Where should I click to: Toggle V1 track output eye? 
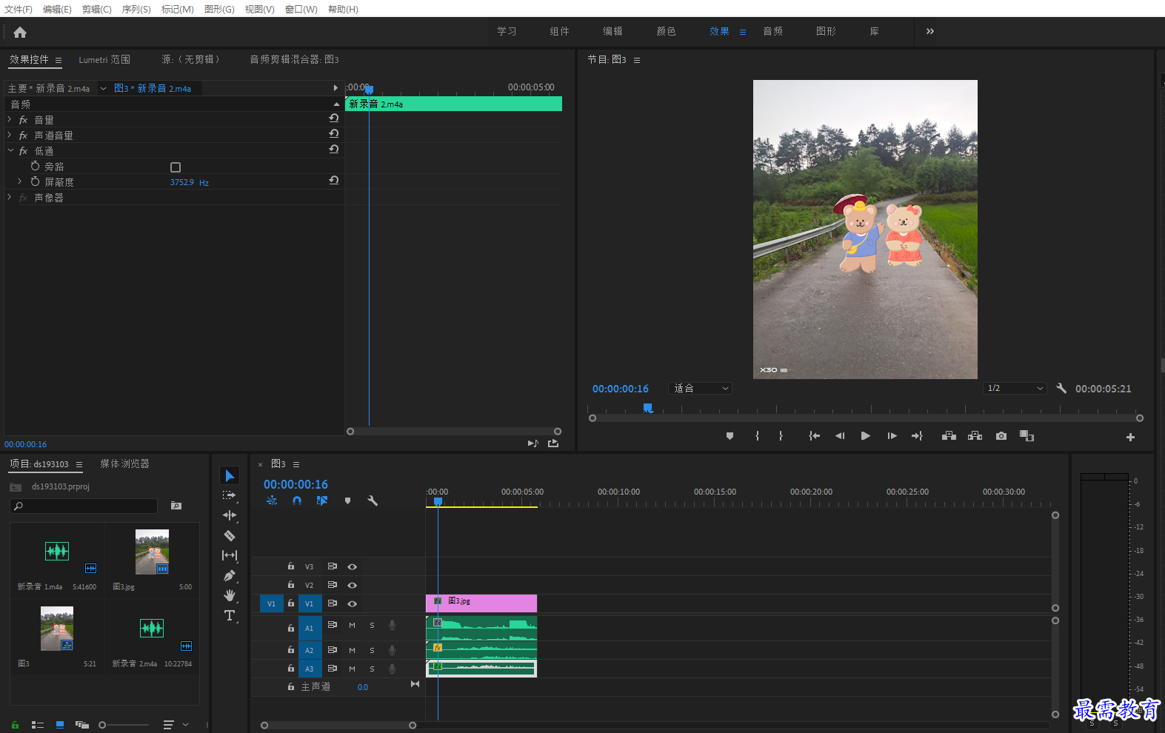pyautogui.click(x=353, y=604)
